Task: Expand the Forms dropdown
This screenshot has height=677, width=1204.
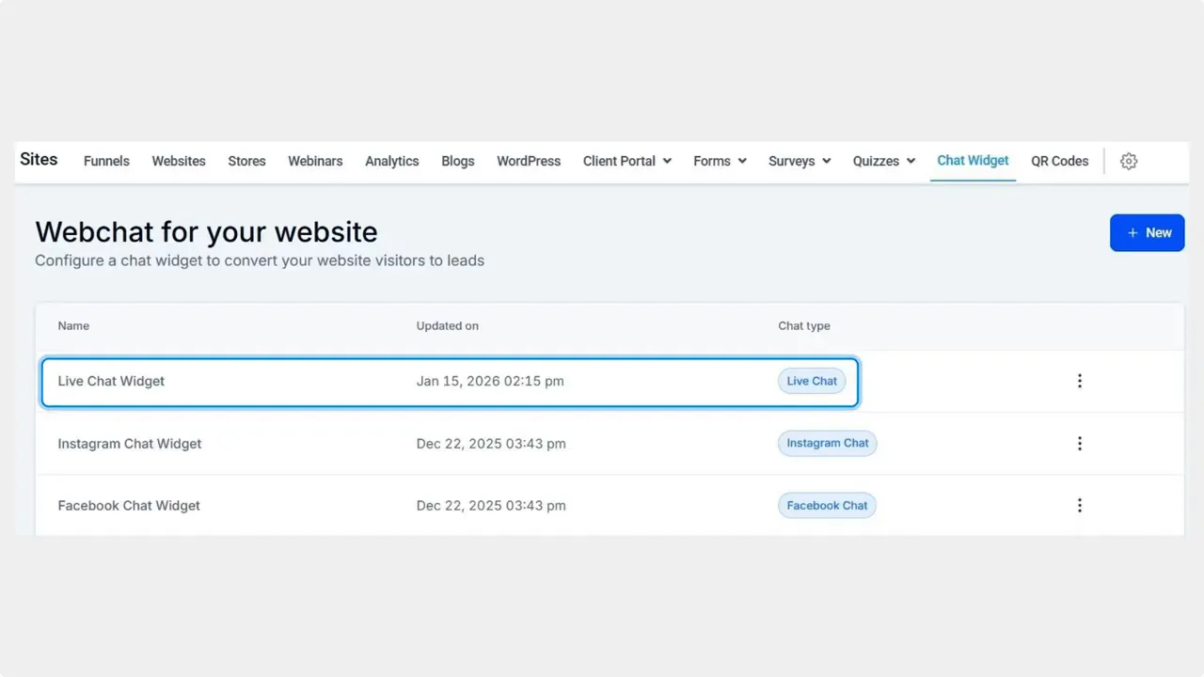Action: [x=719, y=161]
